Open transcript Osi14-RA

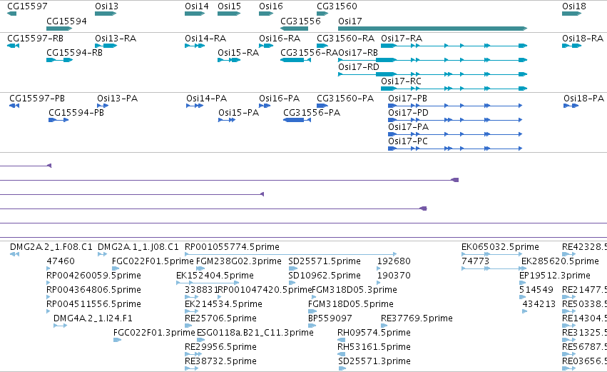[205, 39]
